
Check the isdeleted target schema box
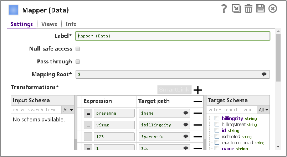pyautogui.click(x=217, y=136)
